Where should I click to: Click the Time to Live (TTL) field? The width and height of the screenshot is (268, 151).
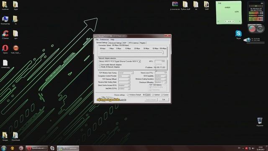coord(161,73)
